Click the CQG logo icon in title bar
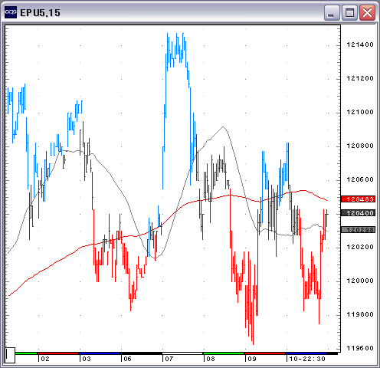Image resolution: width=380 pixels, height=368 pixels. tap(11, 12)
